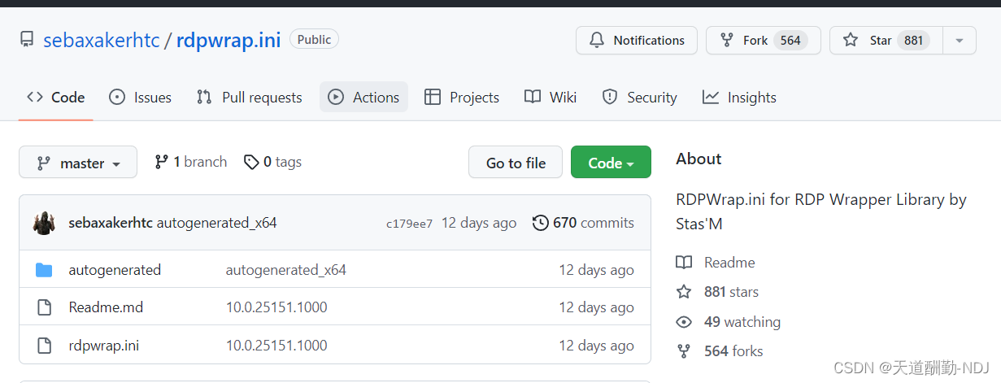The width and height of the screenshot is (1001, 383).
Task: Star the repository with Star button
Action: point(886,40)
